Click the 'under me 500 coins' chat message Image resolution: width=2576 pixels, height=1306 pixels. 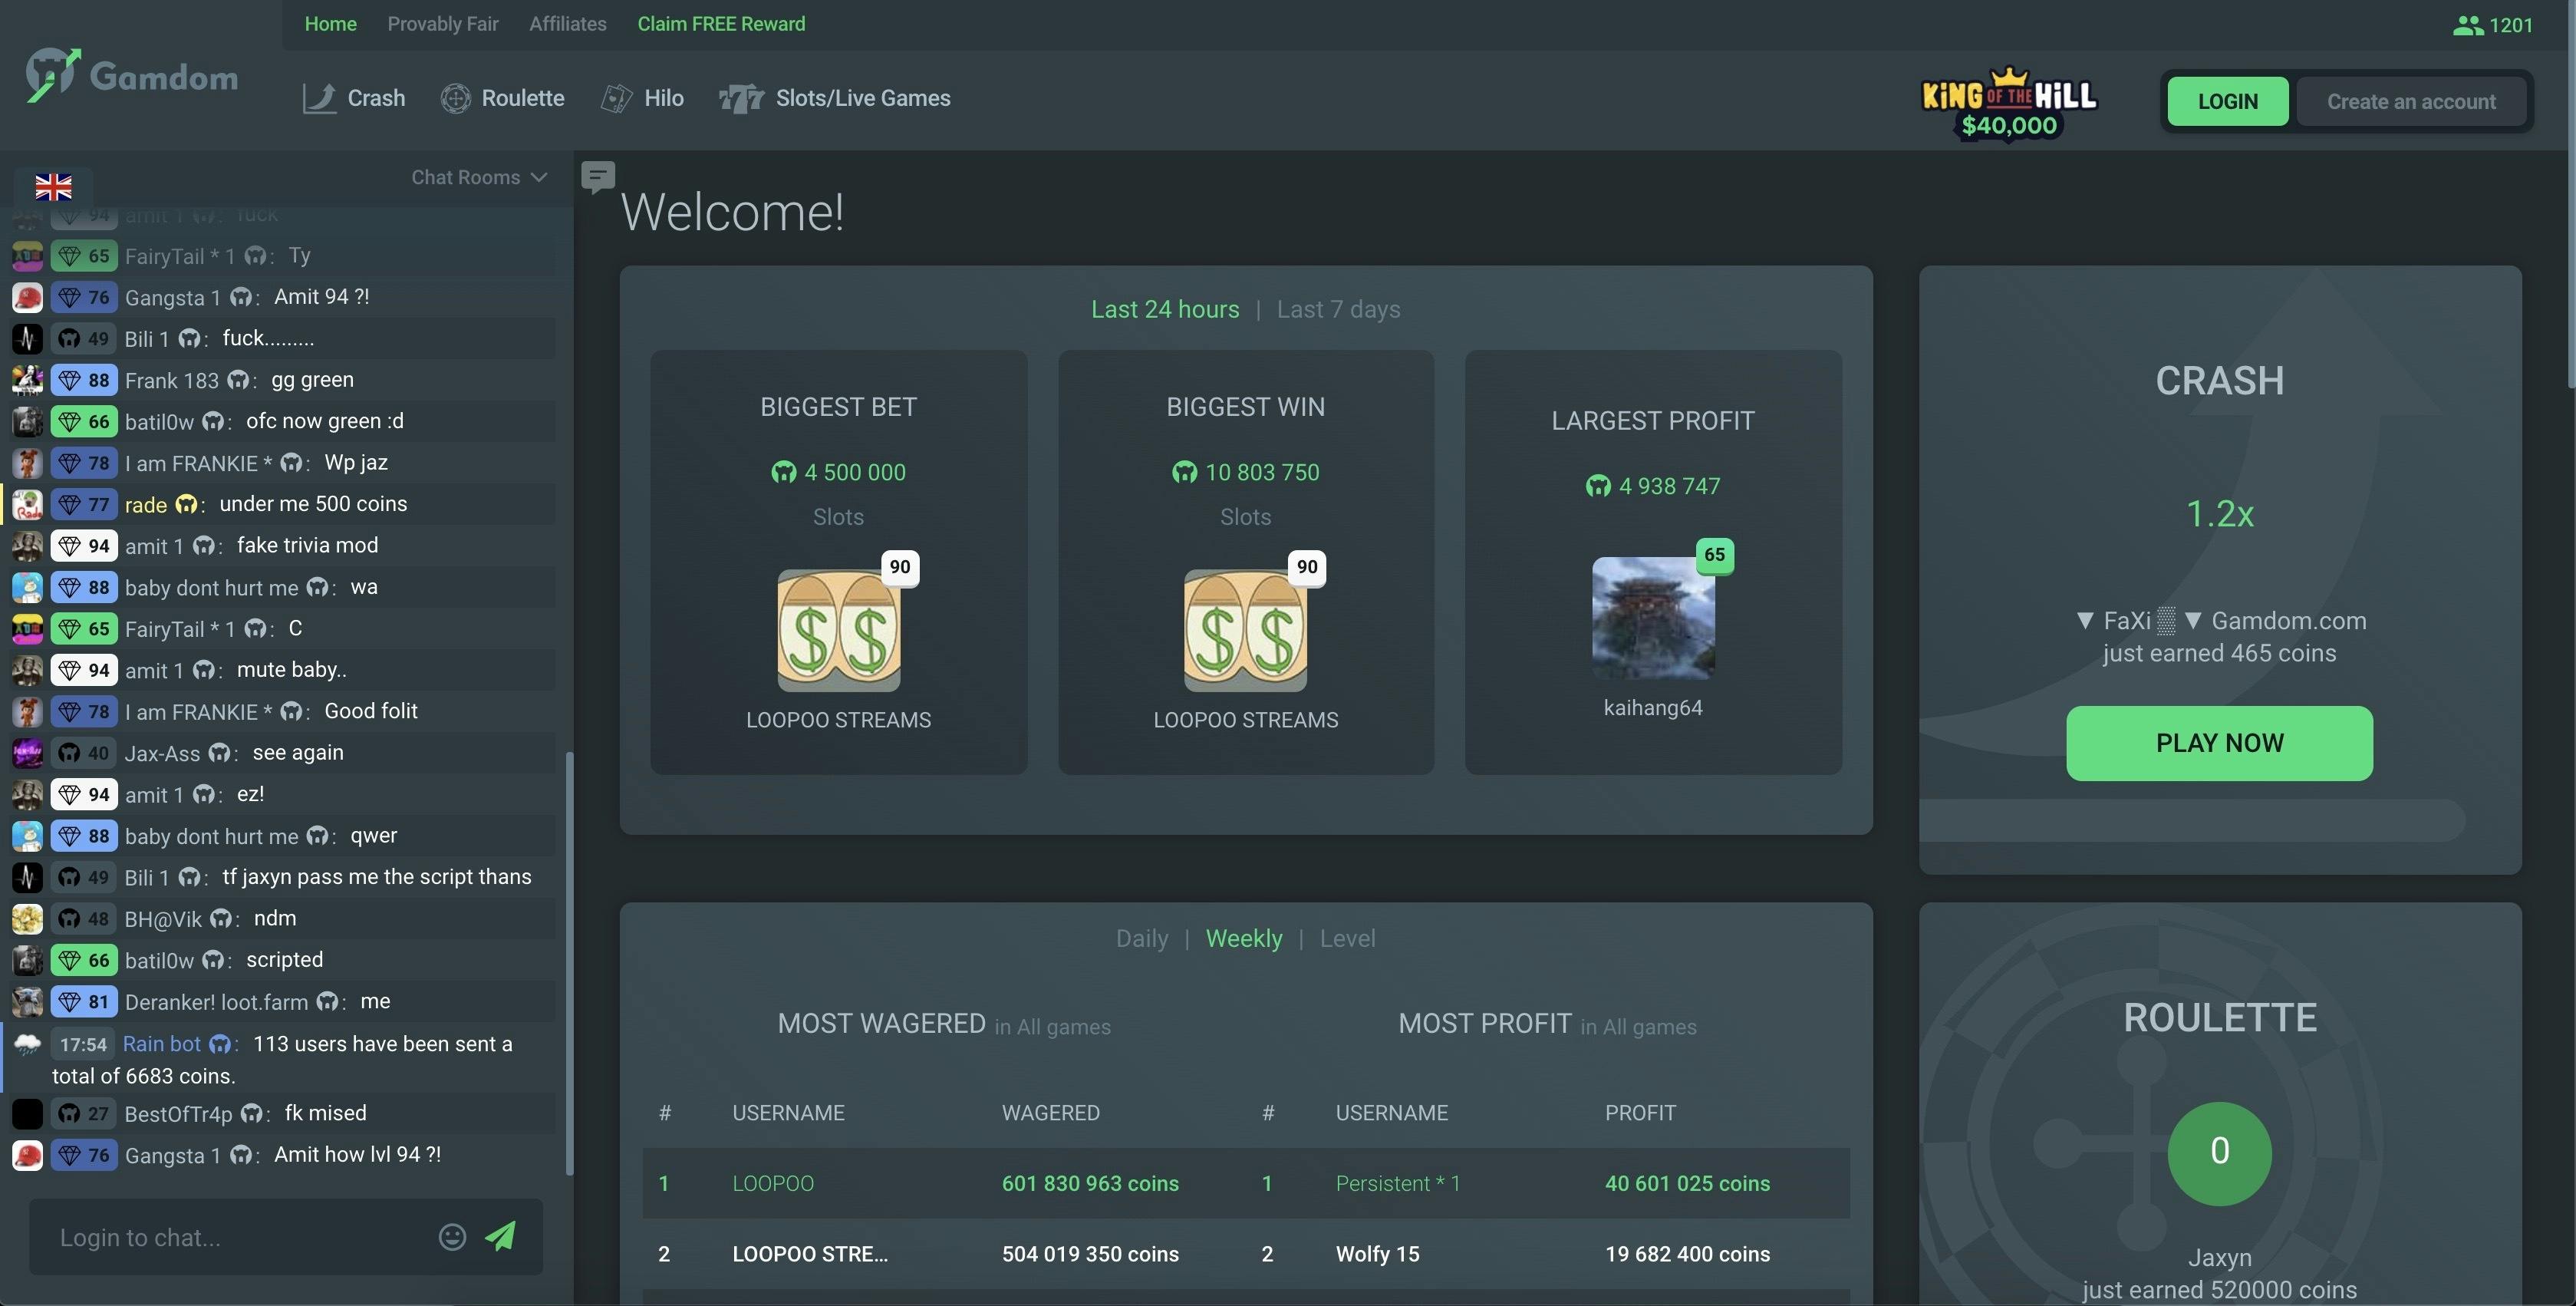[x=313, y=504]
